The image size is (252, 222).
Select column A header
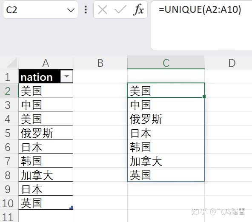(x=46, y=63)
